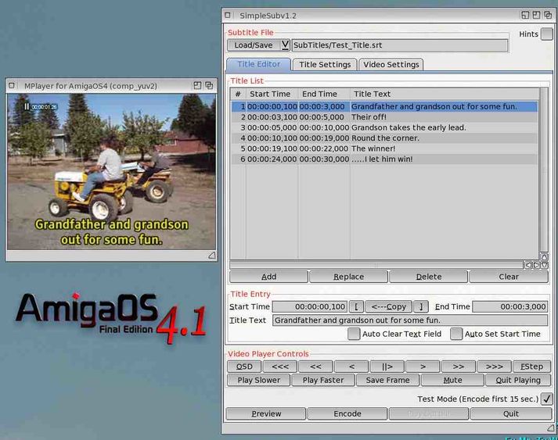Select subtitle row 'Round the corner.'
558x440 pixels.
383,138
